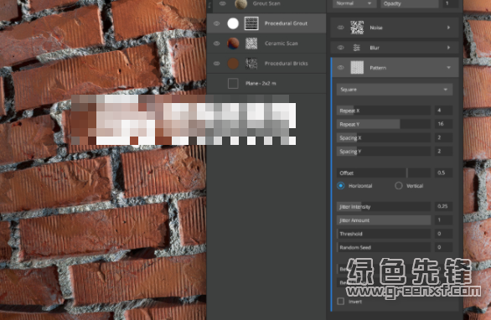Viewport: 491px width, 320px height.
Task: Click the Ceramic Scan material sphere icon
Action: pyautogui.click(x=233, y=44)
